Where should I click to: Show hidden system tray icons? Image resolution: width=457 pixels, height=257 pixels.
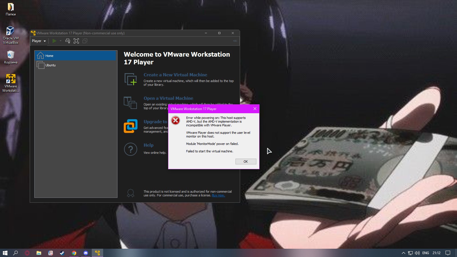pyautogui.click(x=403, y=253)
